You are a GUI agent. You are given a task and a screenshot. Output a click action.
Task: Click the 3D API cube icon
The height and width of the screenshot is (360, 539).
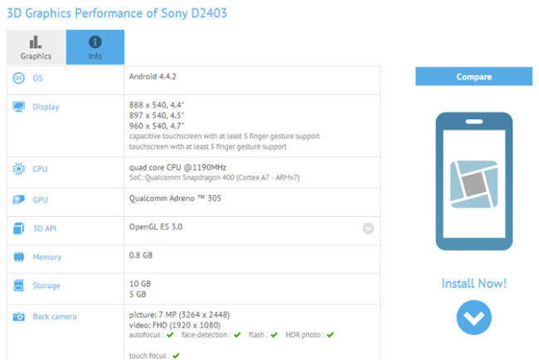point(18,228)
